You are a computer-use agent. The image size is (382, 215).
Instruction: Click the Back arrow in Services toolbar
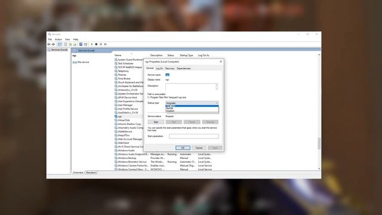tap(49, 44)
